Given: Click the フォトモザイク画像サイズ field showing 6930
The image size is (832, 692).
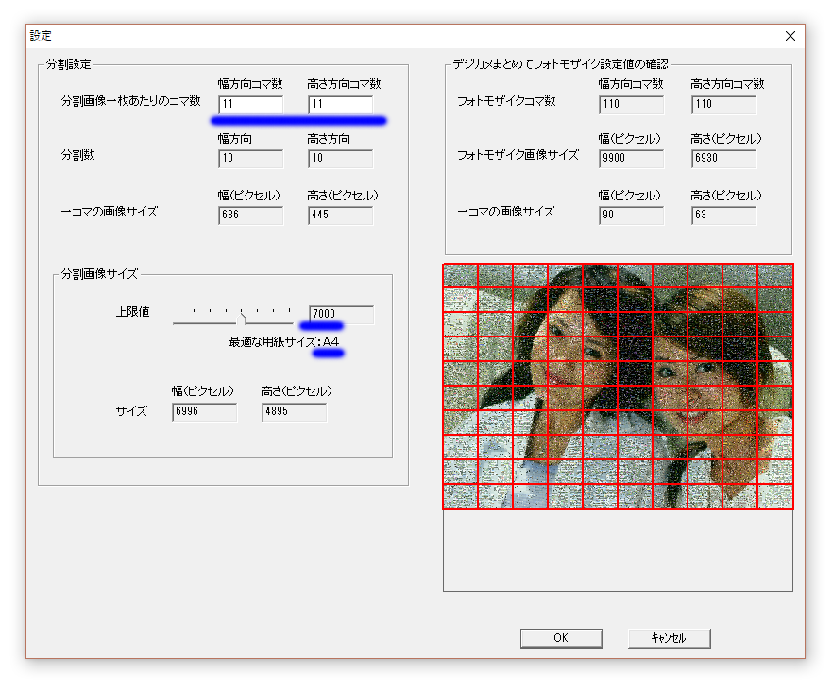Looking at the screenshot, I should coord(723,158).
